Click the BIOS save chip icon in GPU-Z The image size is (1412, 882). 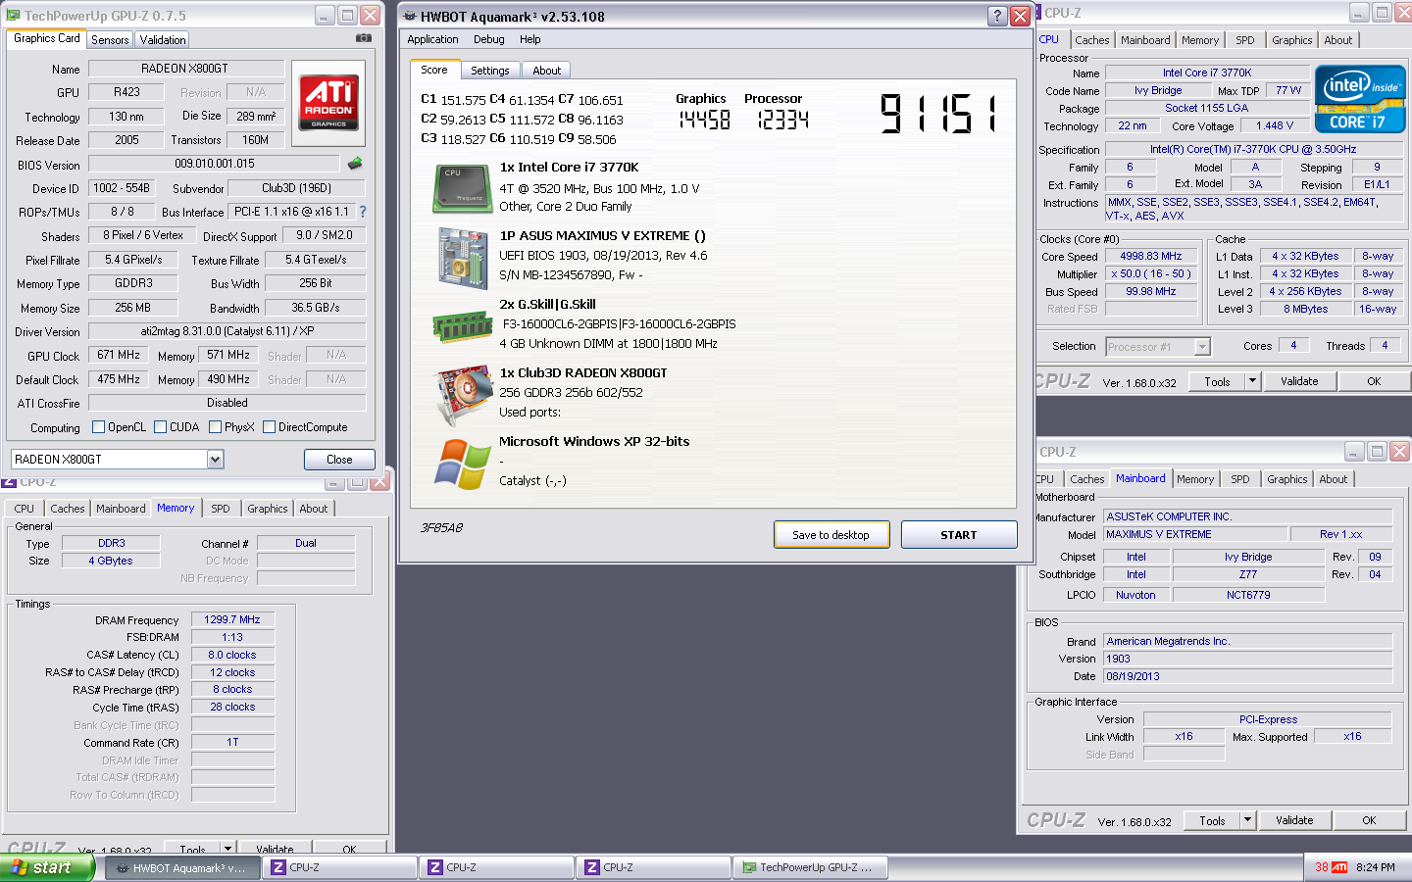[355, 164]
